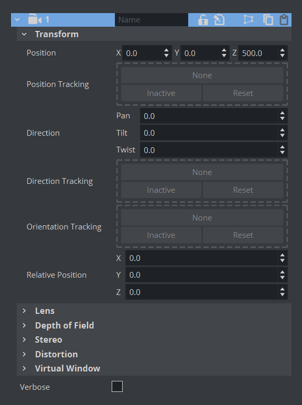Click the unlocked padlock icon in header
The image size is (302, 405).
click(203, 20)
